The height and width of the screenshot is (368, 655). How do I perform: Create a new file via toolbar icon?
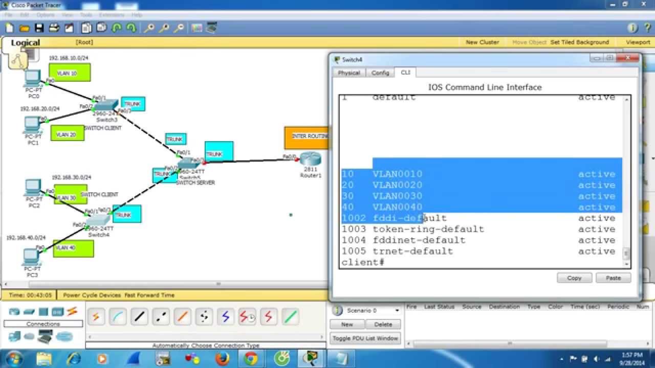pos(9,28)
